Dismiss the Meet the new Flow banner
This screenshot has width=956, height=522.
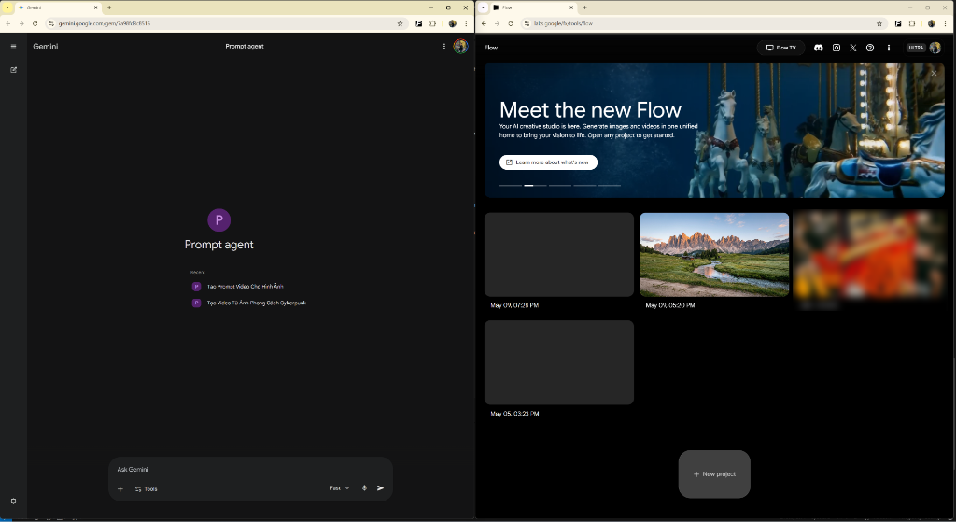[934, 73]
